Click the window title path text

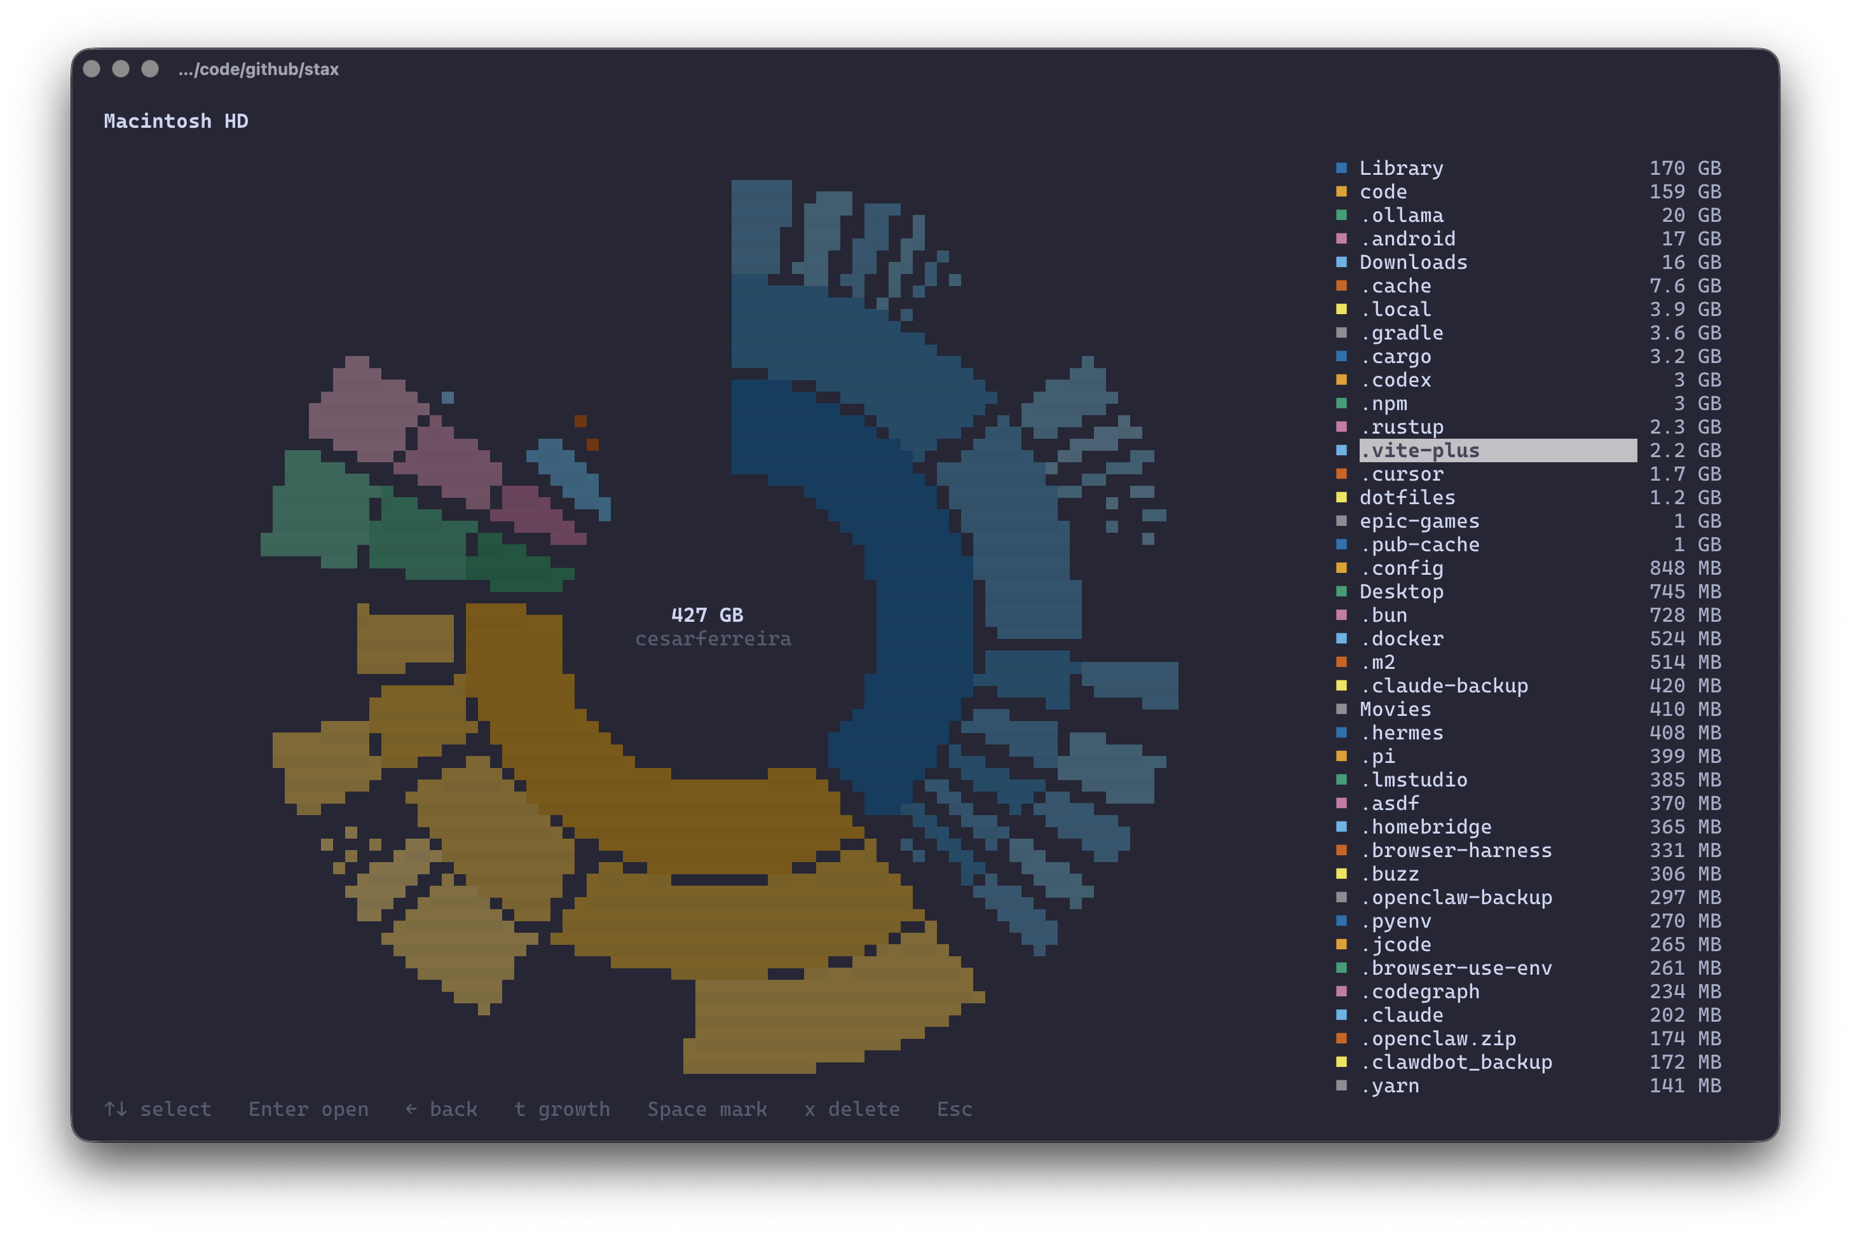(x=259, y=69)
